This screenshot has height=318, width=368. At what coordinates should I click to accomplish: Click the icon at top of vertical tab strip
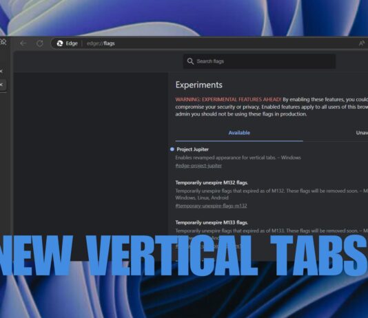[3, 42]
